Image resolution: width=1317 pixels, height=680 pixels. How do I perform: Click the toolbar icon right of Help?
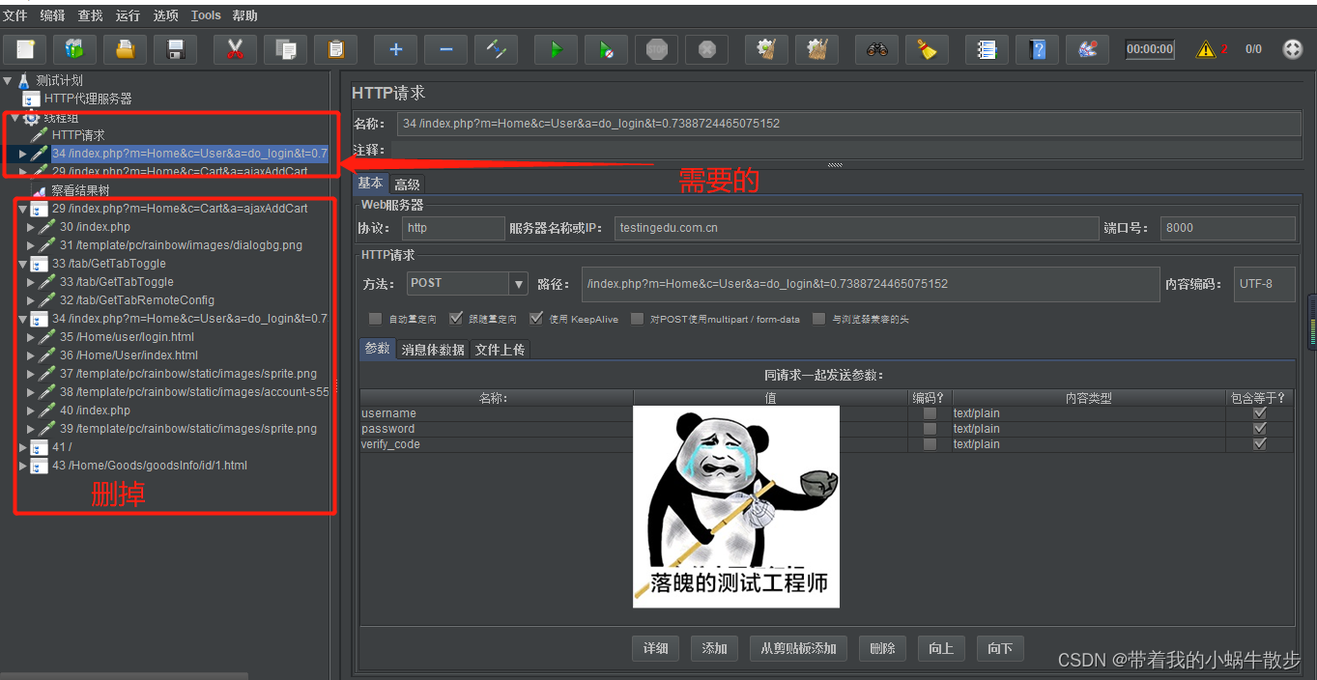pos(1087,49)
